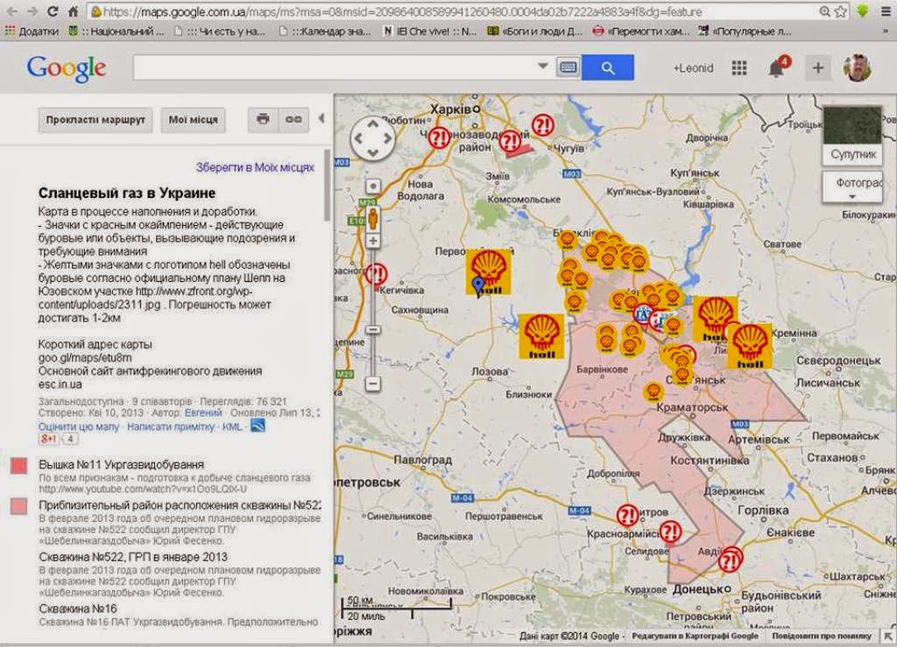Click the +Leonid profile link
The image size is (897, 647).
tap(693, 68)
